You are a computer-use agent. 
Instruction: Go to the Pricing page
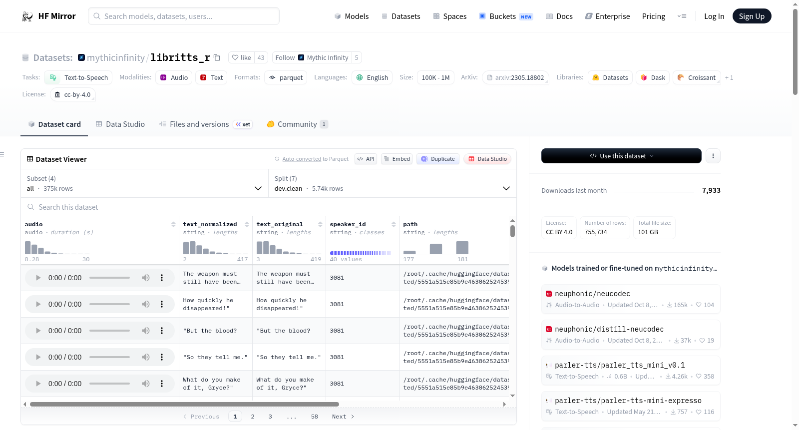click(654, 16)
